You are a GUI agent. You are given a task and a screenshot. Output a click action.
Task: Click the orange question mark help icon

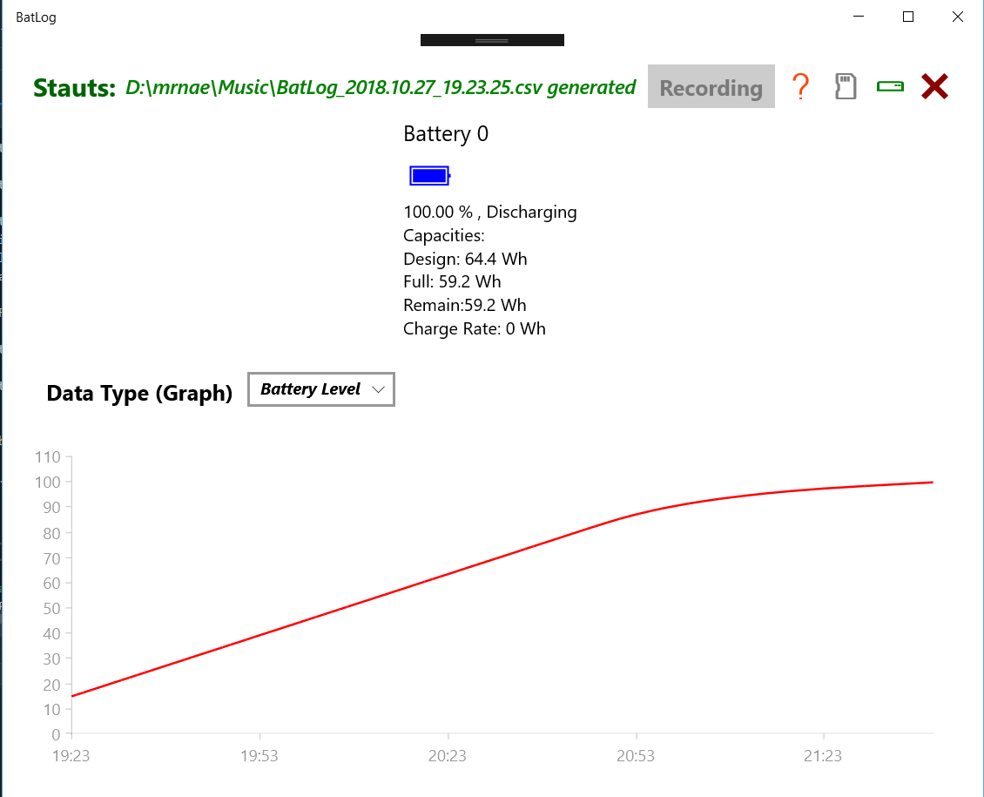[800, 87]
